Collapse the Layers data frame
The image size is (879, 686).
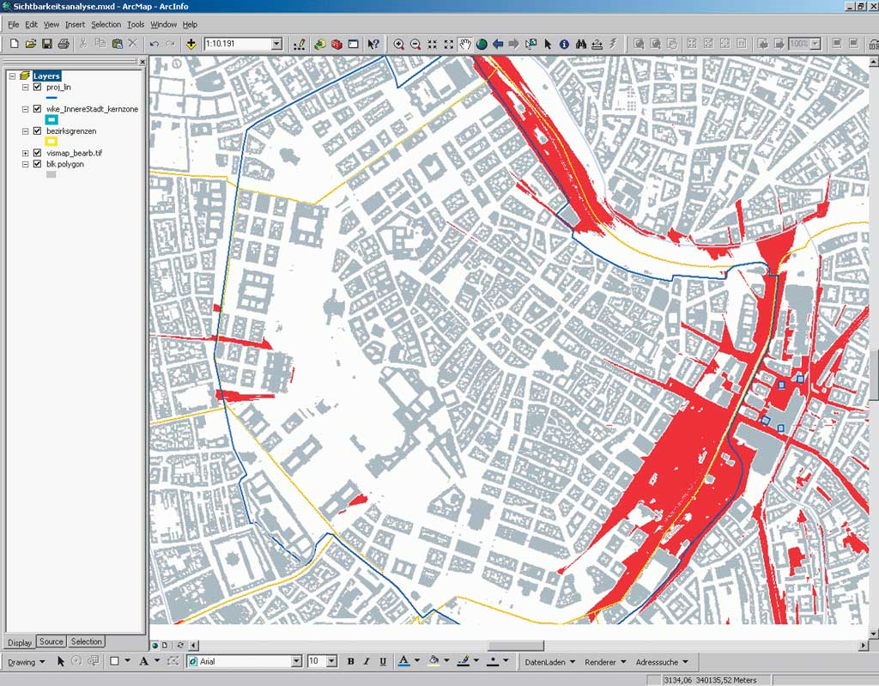[x=12, y=76]
